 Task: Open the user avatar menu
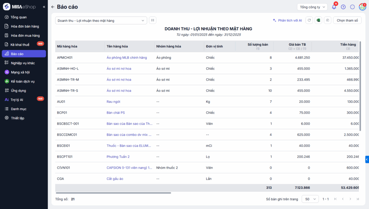pos(362,7)
